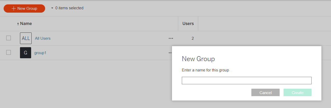Open the actions menu for All Users
The width and height of the screenshot is (331, 108).
point(171,38)
